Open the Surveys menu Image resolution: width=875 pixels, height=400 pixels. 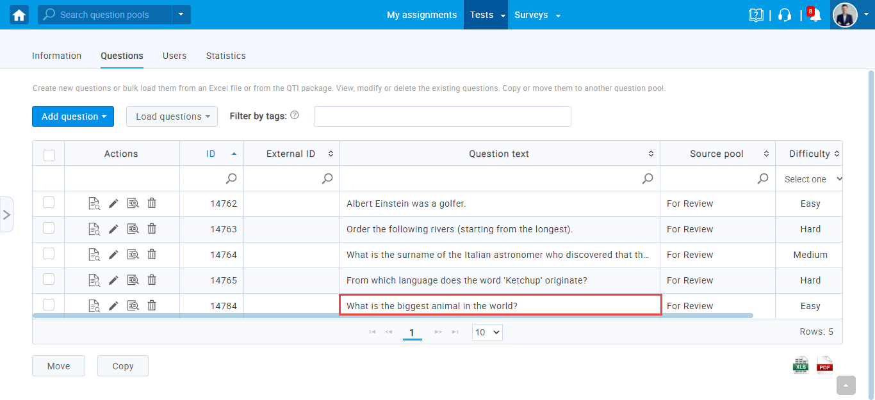(x=537, y=15)
